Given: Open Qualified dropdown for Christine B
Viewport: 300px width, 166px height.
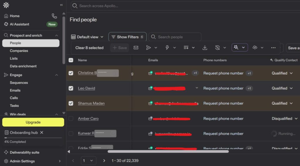Looking at the screenshot, I should tap(282, 73).
